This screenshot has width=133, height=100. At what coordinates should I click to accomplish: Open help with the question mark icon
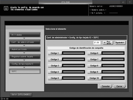click(130, 2)
